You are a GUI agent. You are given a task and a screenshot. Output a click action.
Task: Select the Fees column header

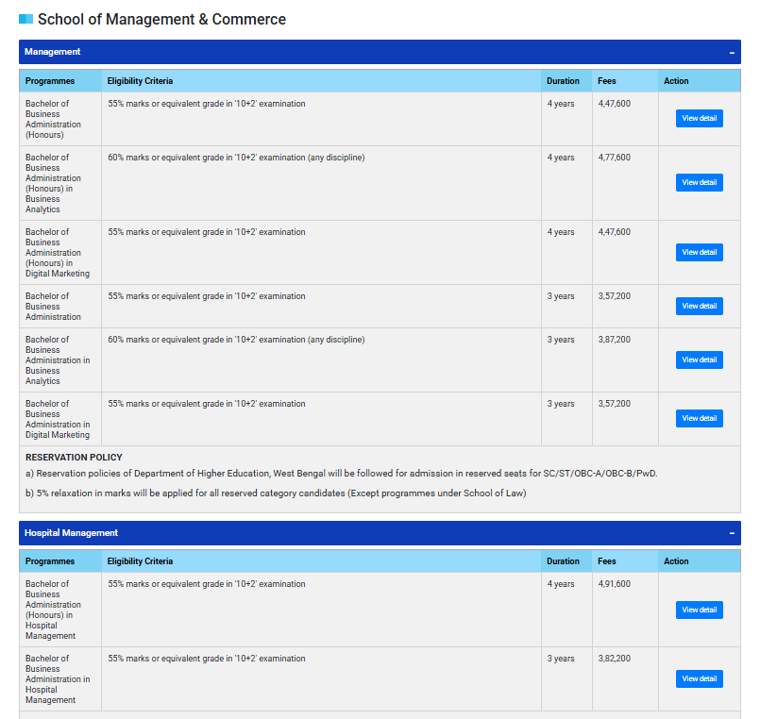[605, 81]
